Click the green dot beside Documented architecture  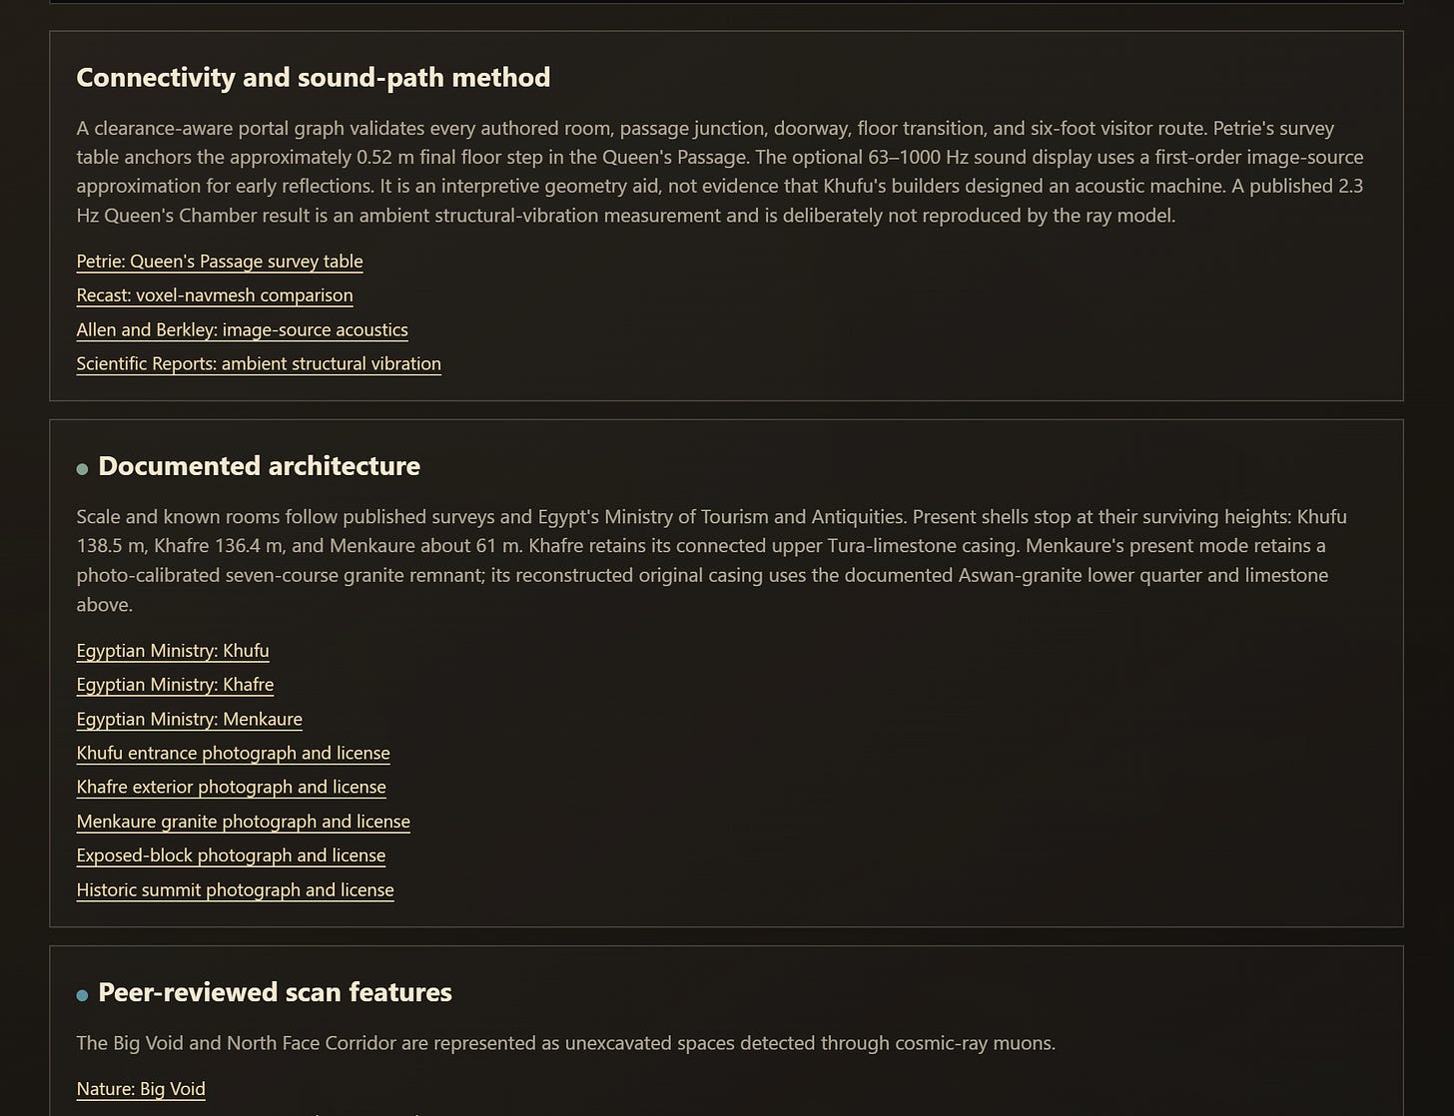pos(82,469)
